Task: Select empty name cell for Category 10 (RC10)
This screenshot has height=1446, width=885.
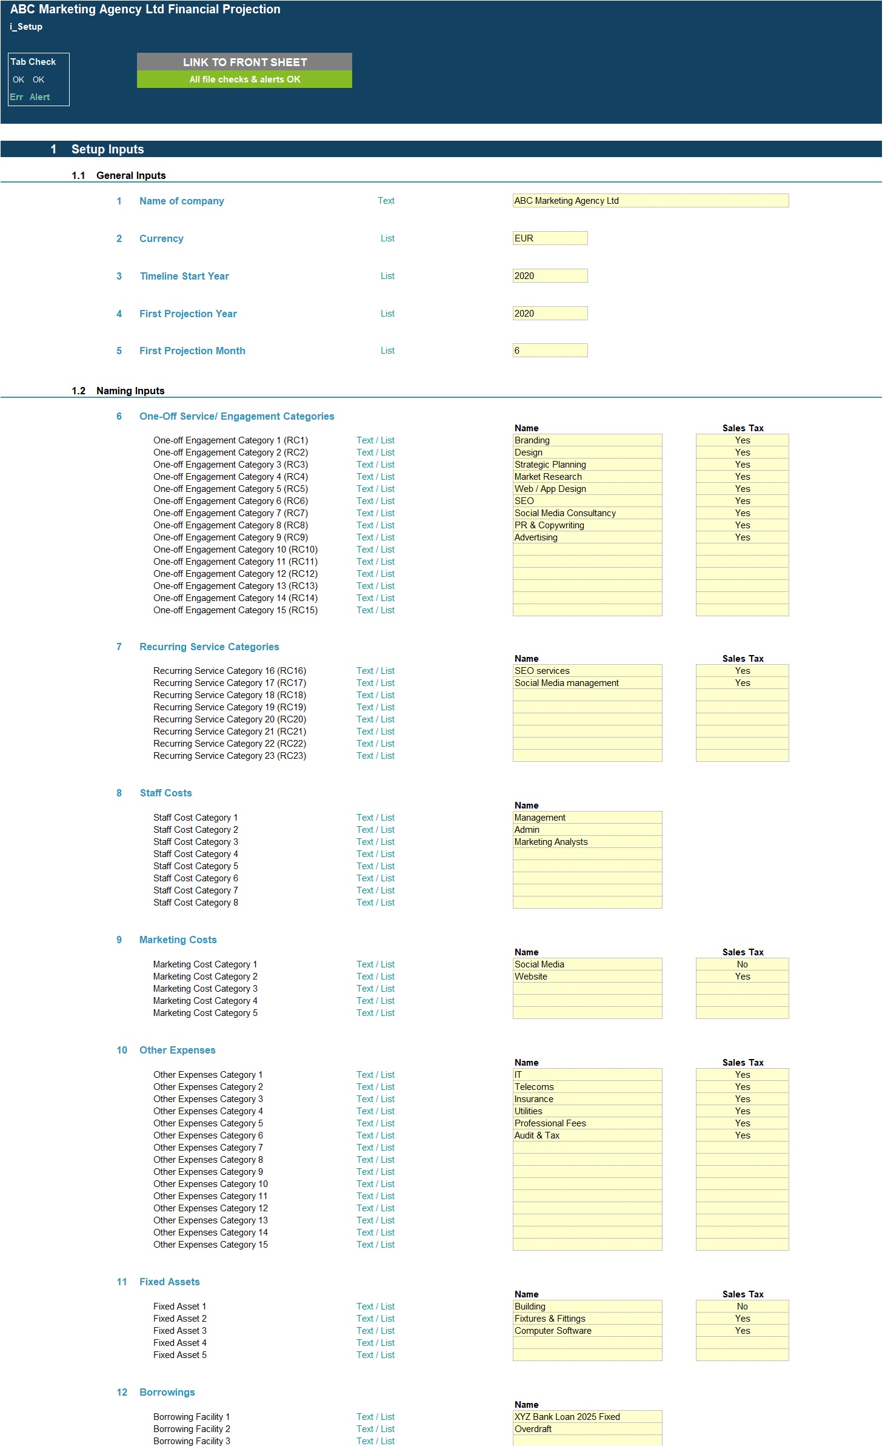Action: pyautogui.click(x=587, y=550)
